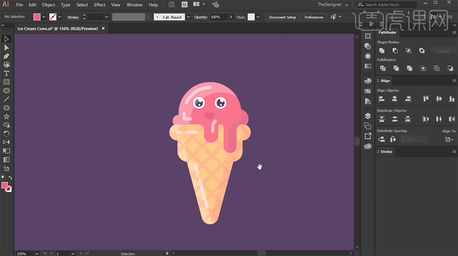Select the Type tool

click(x=6, y=73)
